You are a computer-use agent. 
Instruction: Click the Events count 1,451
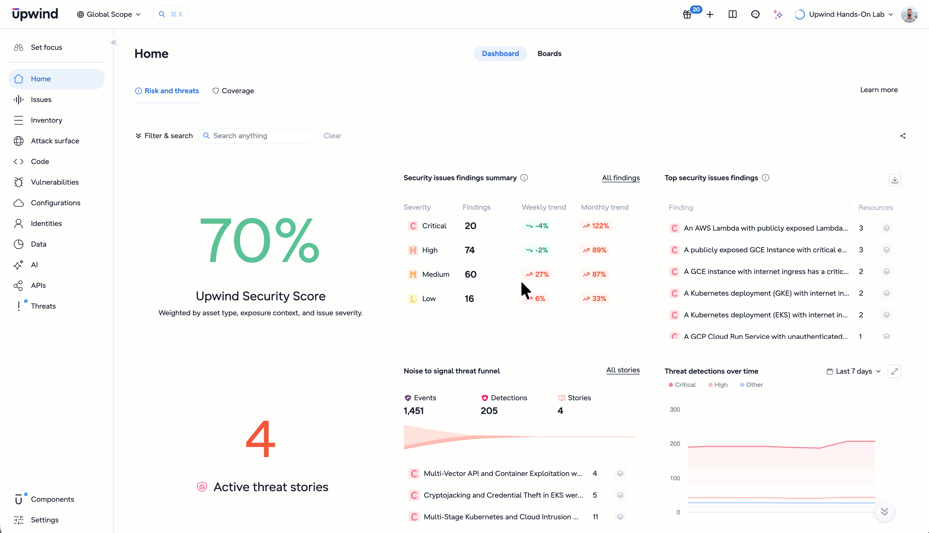[x=413, y=411]
